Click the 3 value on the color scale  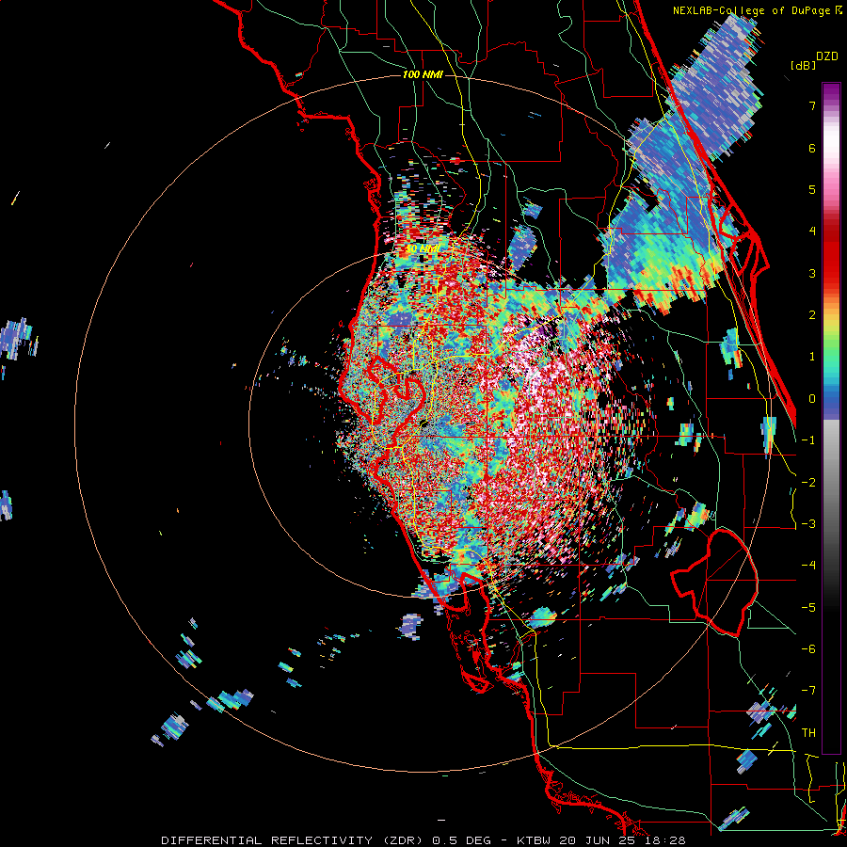812,273
